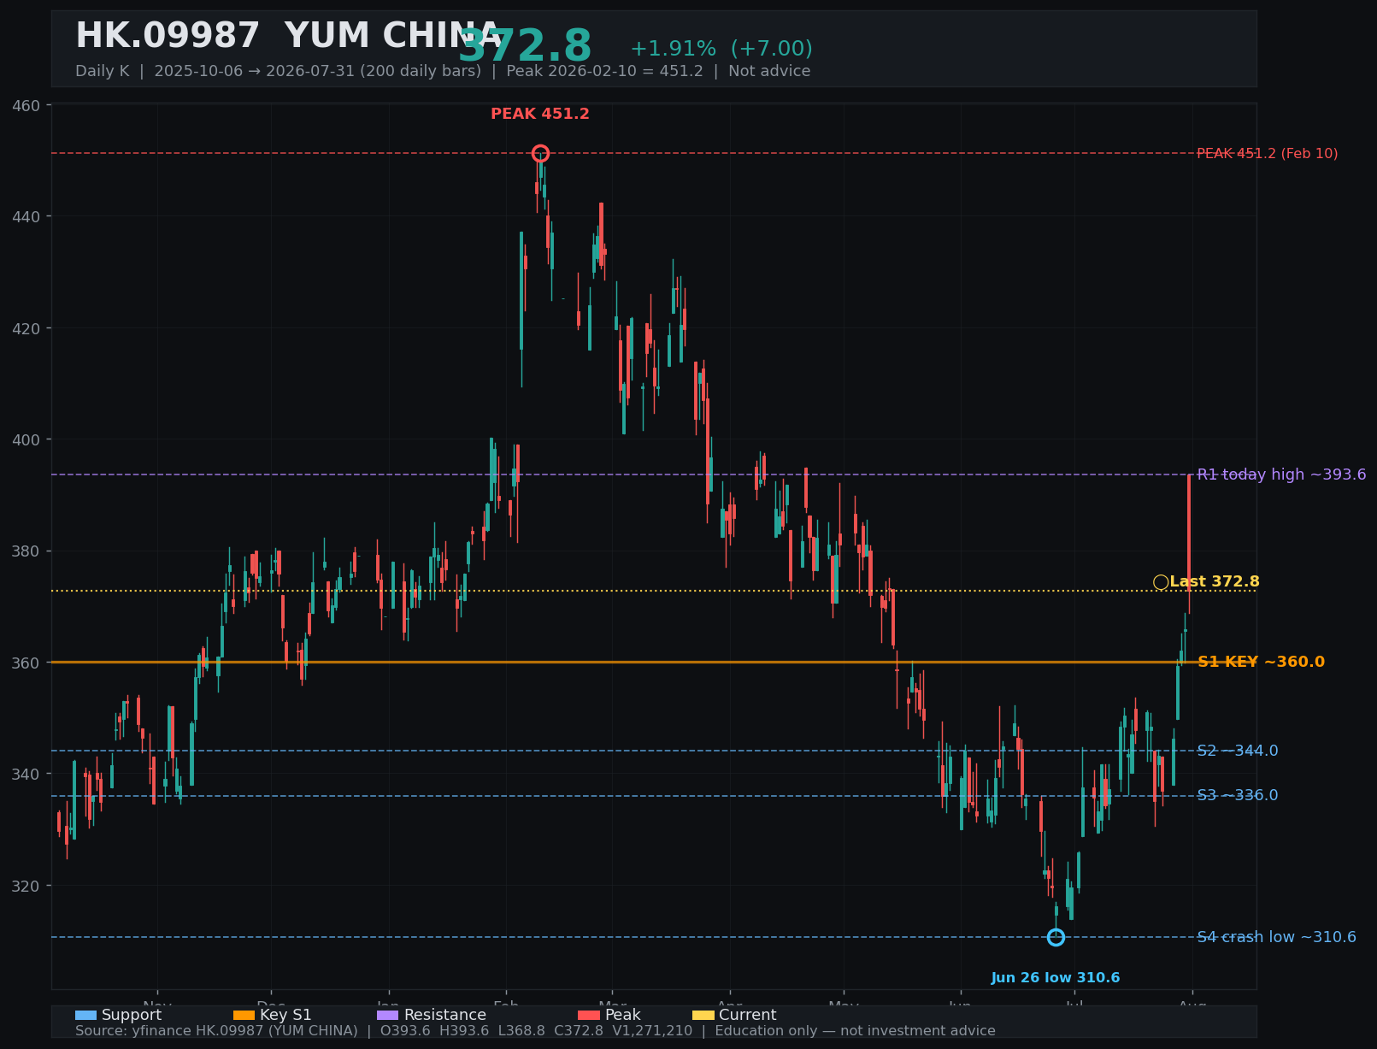
Task: Click the 'S2 ~344.0' support label
Action: (x=1238, y=751)
